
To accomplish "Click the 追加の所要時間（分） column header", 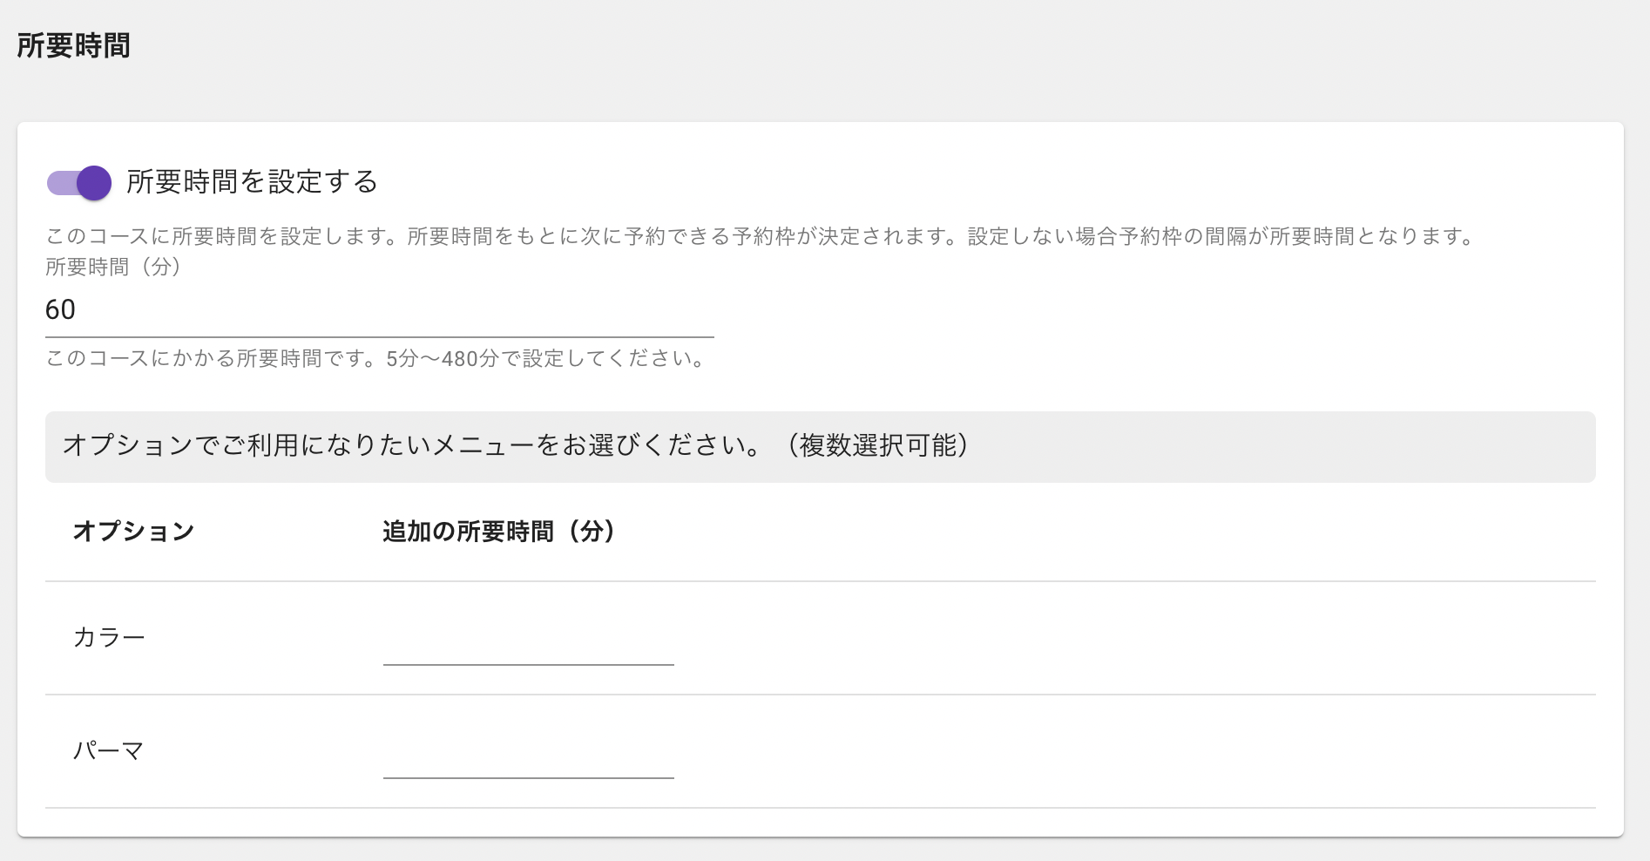I will click(499, 531).
